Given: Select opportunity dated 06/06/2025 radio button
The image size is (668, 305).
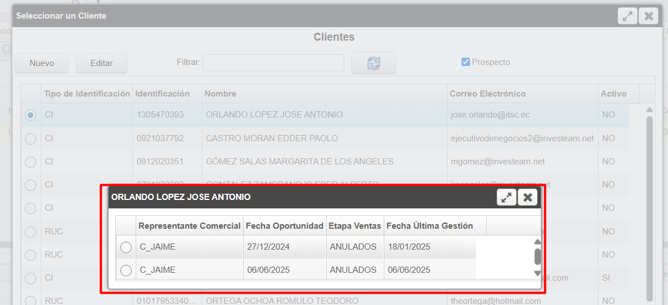Looking at the screenshot, I should click(126, 271).
